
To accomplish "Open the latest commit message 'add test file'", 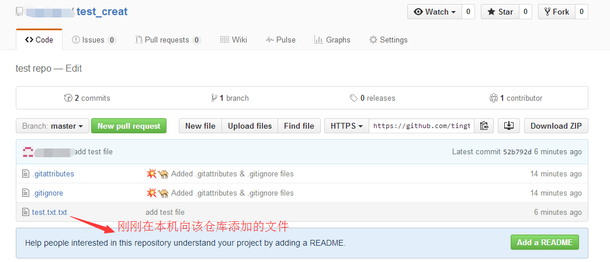I will (x=93, y=152).
